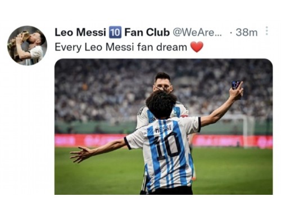Click the 'Every Leo Messi fan dream' text
Viewport: 281px width, 214px height.
click(121, 47)
